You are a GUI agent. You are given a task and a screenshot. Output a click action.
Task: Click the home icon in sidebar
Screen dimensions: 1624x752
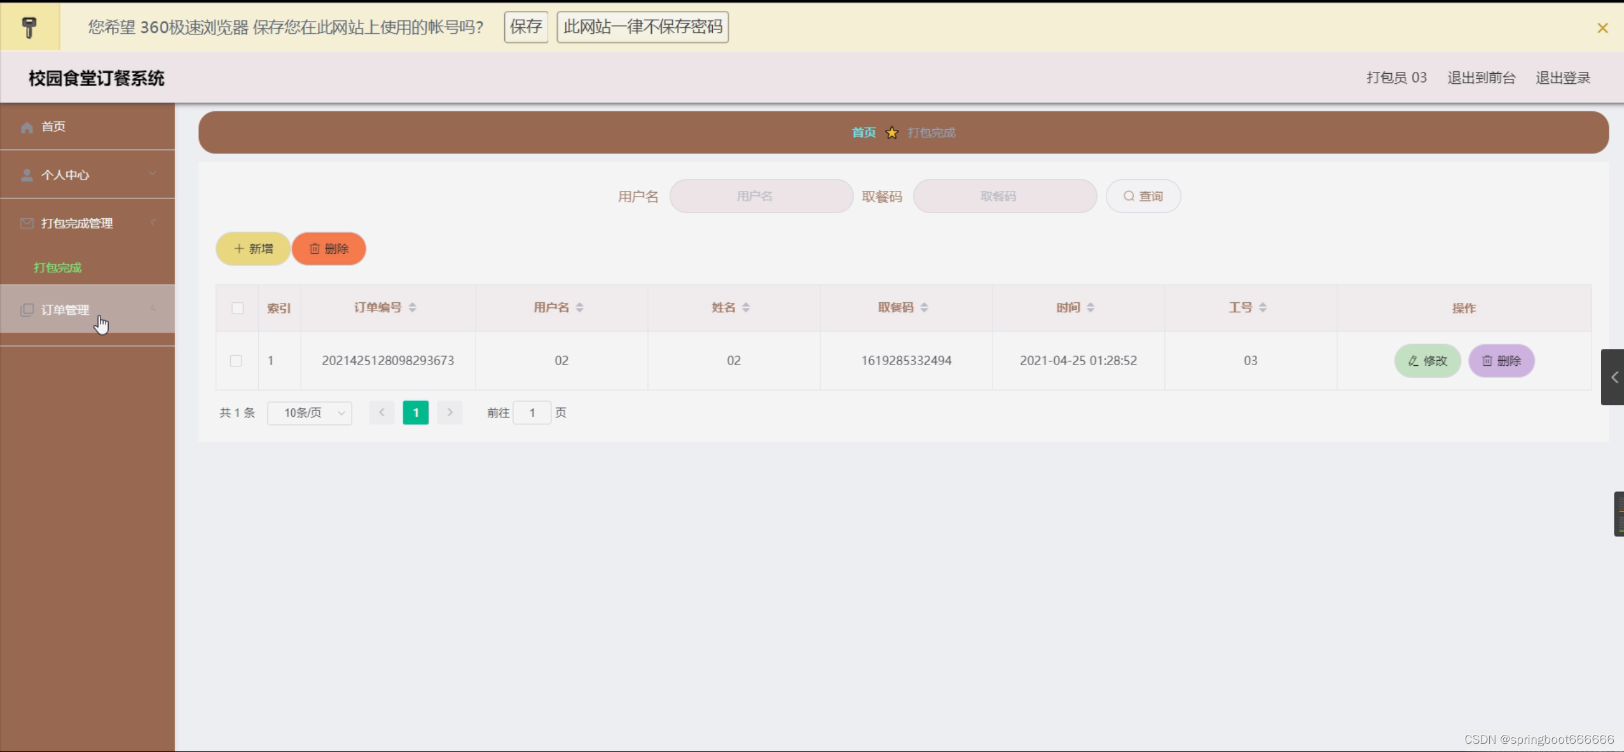(27, 127)
